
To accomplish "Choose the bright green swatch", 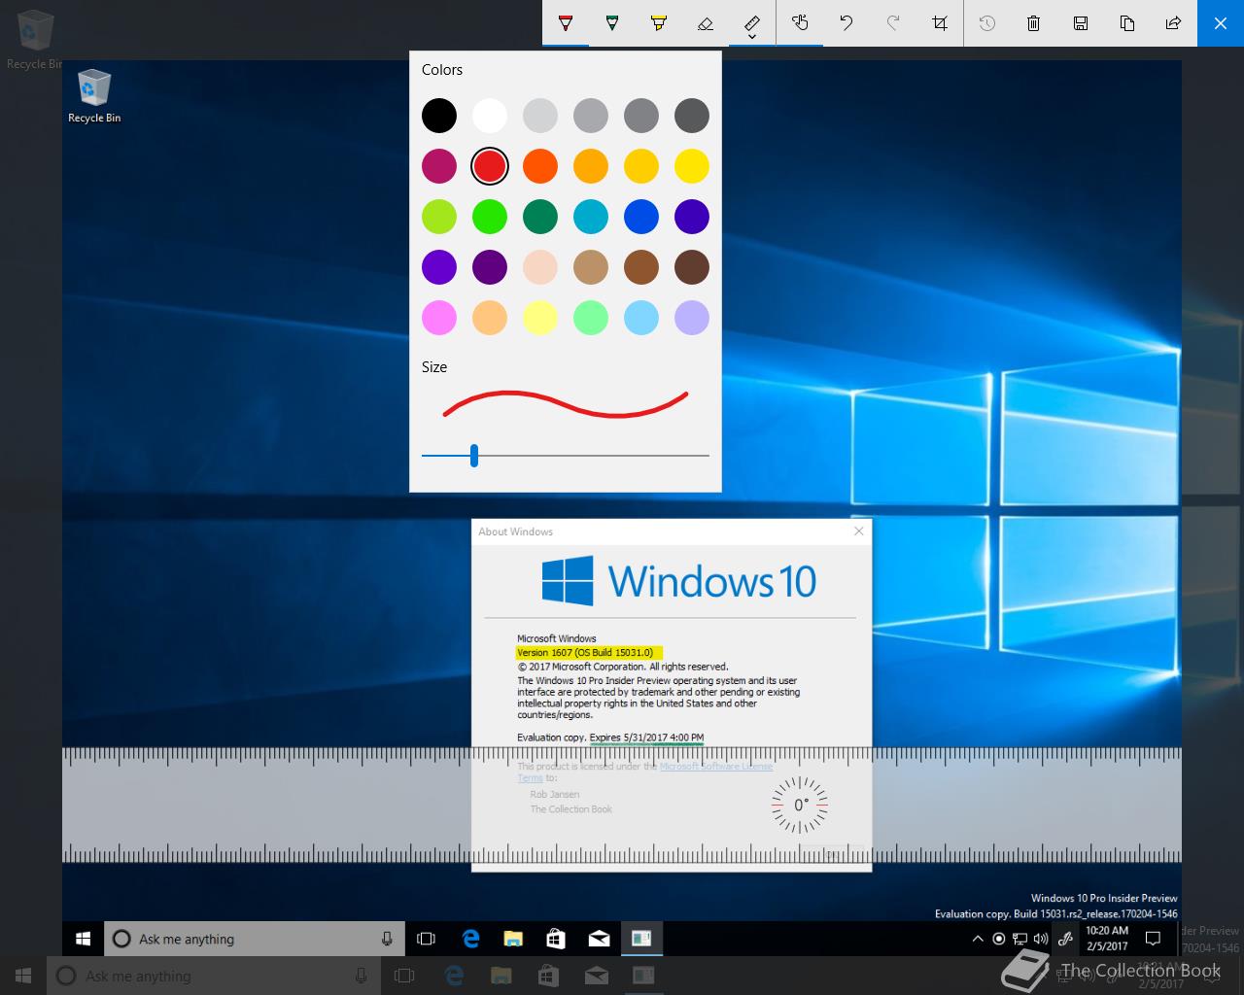I will (490, 217).
